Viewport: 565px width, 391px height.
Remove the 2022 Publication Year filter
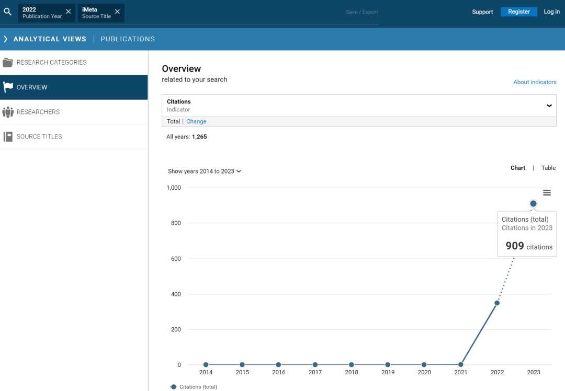point(68,11)
